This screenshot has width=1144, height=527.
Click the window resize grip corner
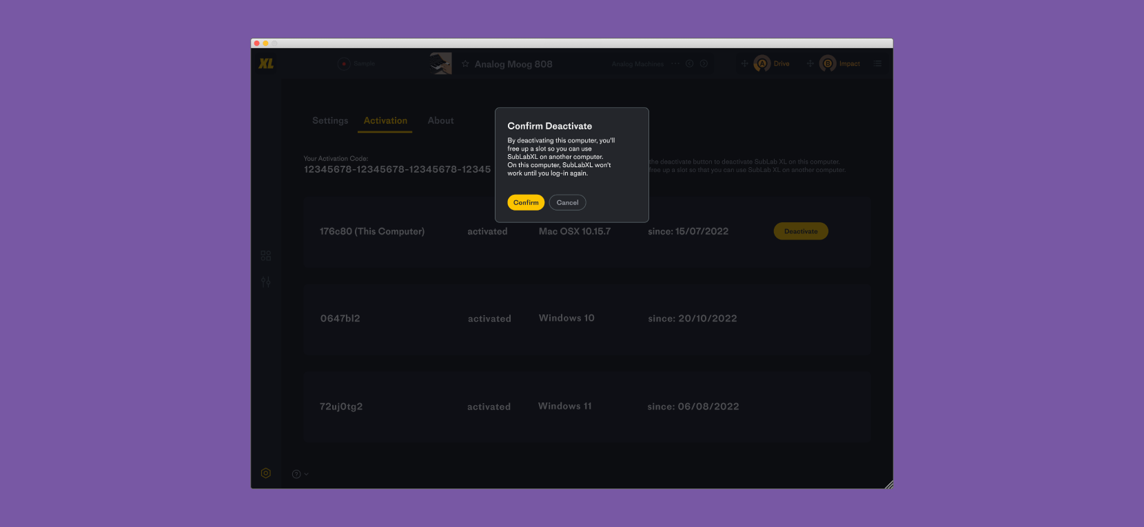(x=888, y=484)
